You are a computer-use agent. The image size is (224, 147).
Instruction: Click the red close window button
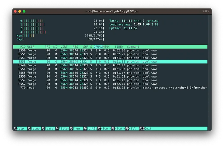pos(15,11)
